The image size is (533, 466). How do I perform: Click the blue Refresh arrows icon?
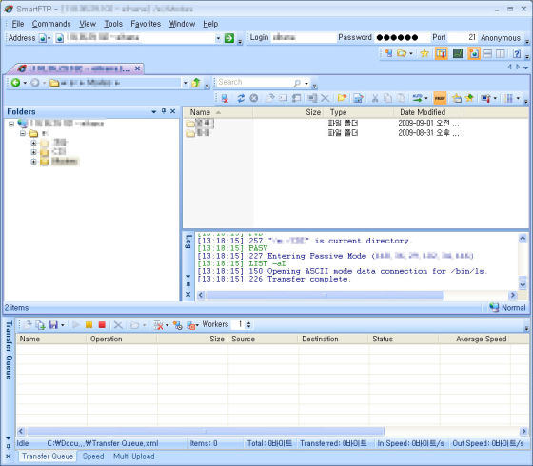click(x=241, y=99)
